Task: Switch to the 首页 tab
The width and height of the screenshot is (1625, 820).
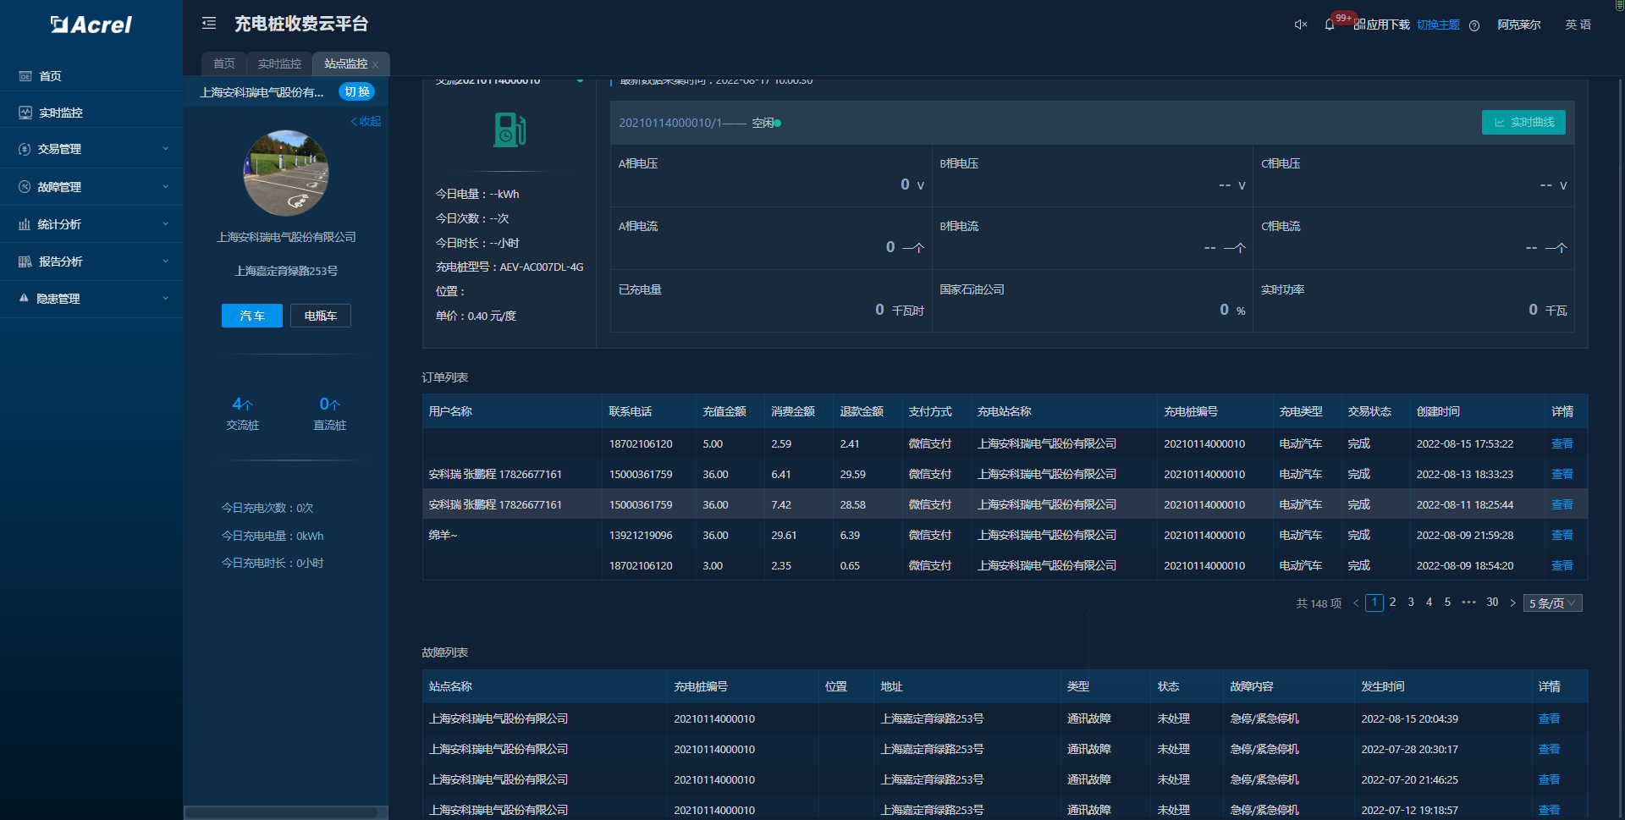Action: click(x=223, y=64)
